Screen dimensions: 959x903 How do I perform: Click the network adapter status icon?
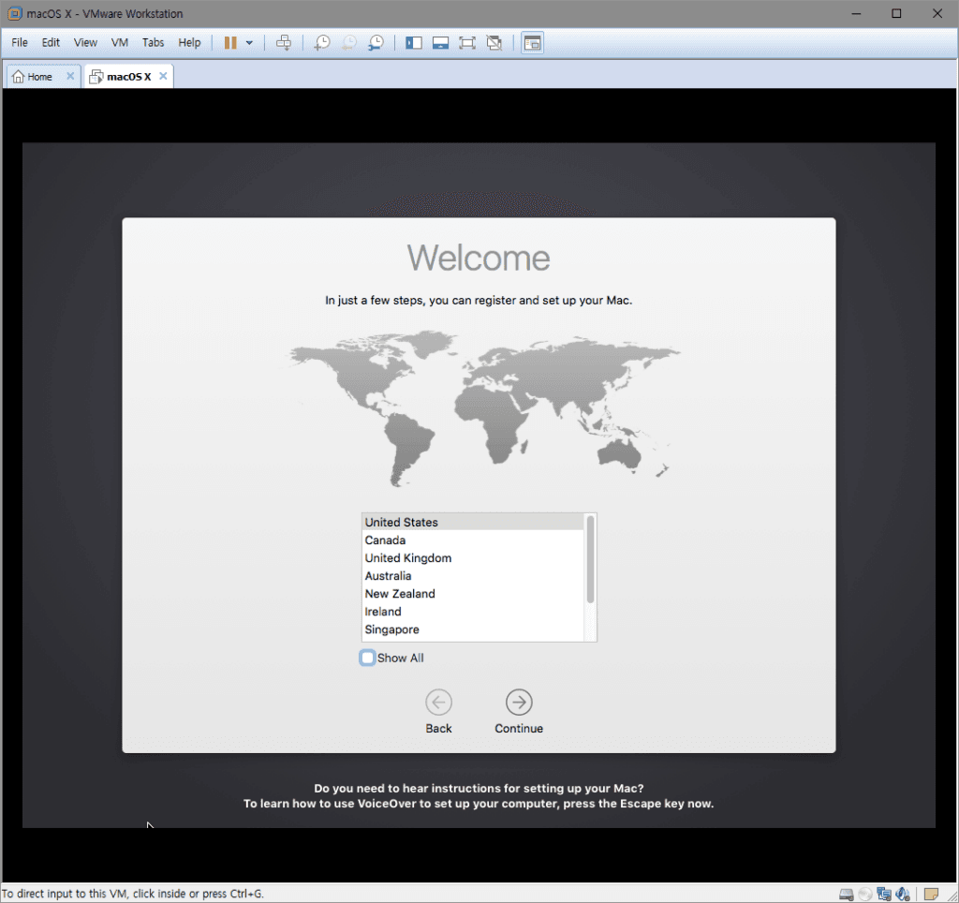884,895
